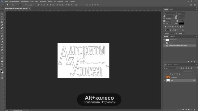Open the Изображение menu
This screenshot has width=198, height=111.
pos(25,2)
